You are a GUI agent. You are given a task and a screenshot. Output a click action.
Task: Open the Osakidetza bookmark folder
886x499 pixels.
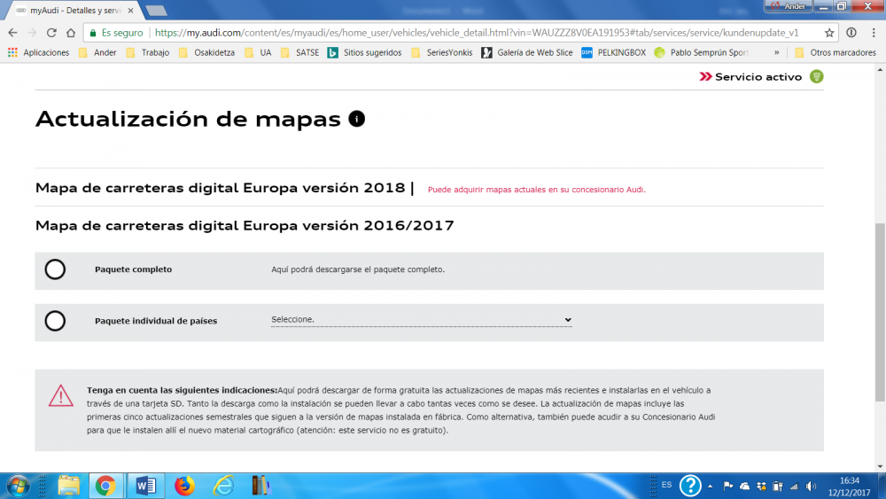tap(206, 52)
